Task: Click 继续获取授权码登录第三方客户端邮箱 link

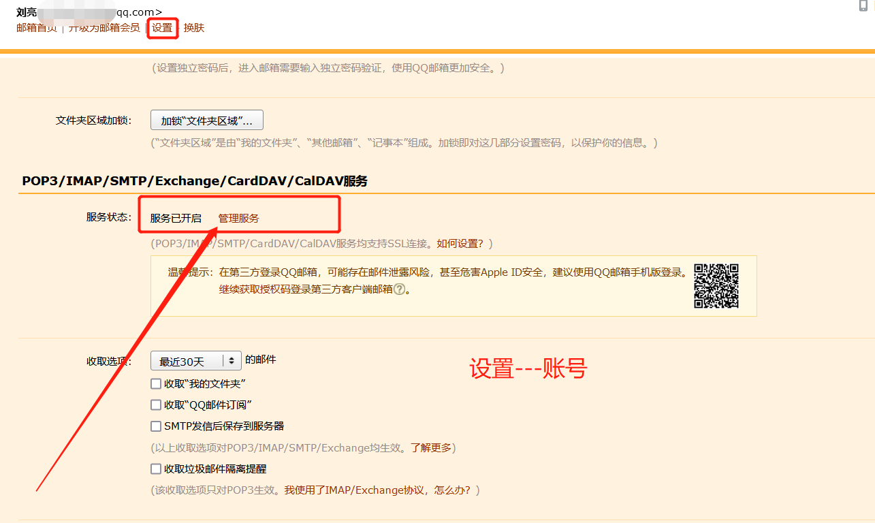Action: pos(306,289)
